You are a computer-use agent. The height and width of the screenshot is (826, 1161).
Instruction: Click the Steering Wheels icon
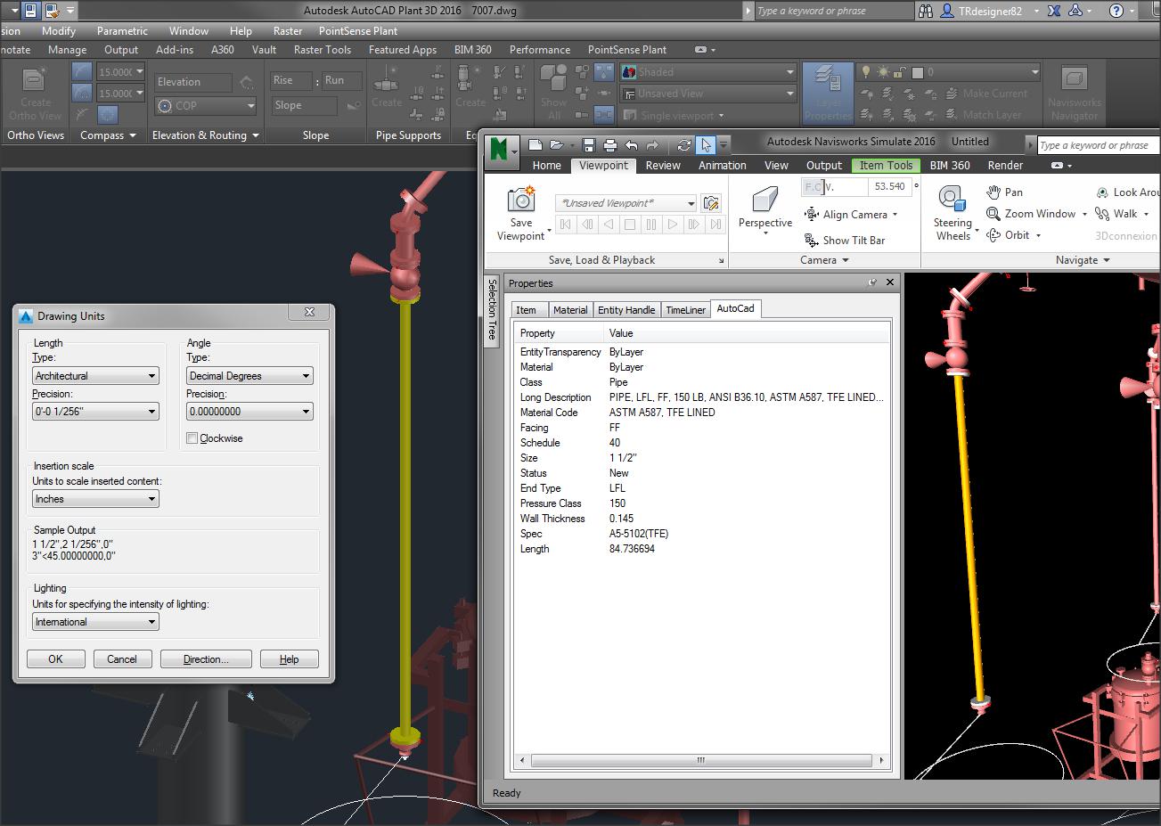tap(952, 200)
